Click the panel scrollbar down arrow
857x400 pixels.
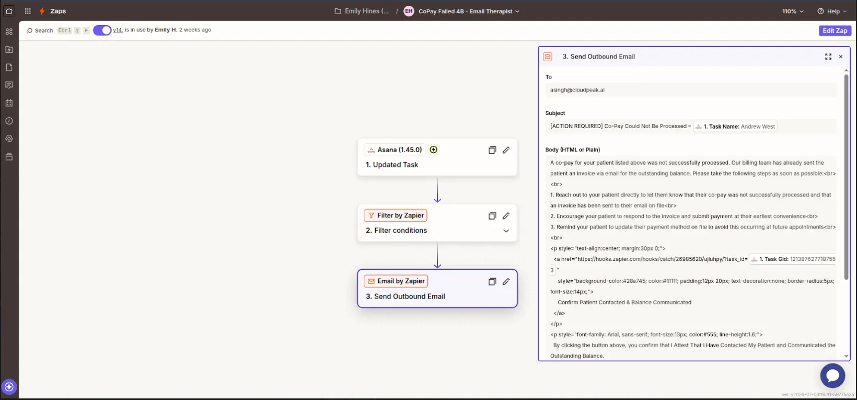click(x=847, y=357)
